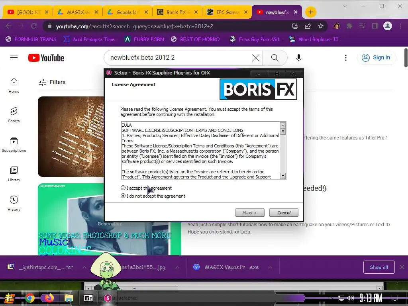Open YouTube settings three-dot menu

[x=345, y=58]
